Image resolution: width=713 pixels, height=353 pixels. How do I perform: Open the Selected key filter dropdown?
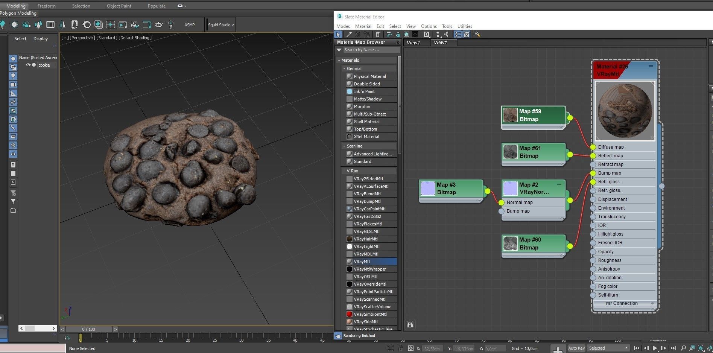(608, 348)
